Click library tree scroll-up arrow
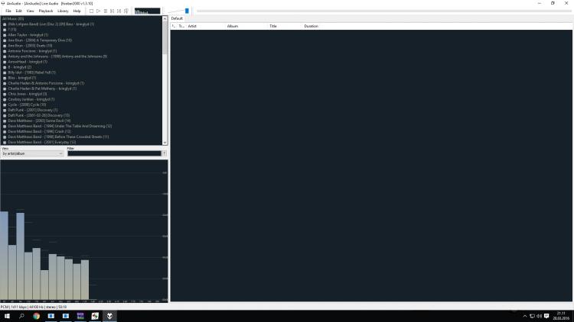 click(165, 18)
